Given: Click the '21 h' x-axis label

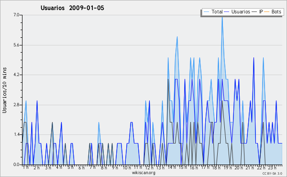Looking at the screenshot, I should coord(250,168).
